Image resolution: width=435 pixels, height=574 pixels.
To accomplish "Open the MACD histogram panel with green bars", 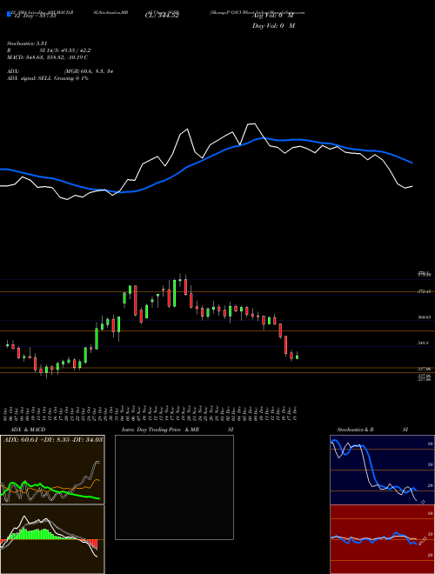I will (52, 539).
